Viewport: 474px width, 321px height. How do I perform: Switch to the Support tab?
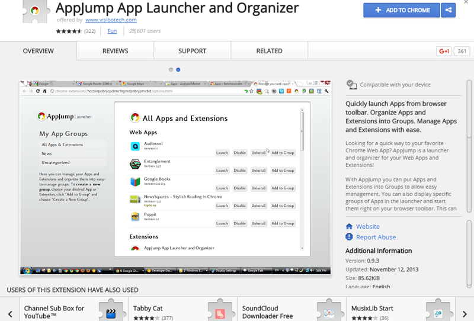192,51
